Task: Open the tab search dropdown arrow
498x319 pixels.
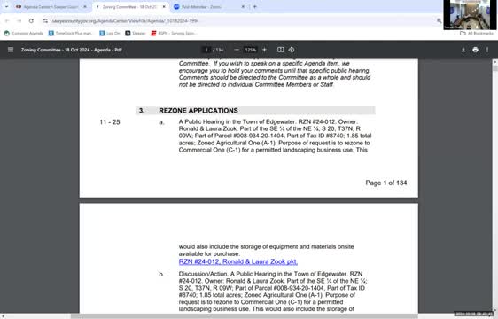Action: pos(6,7)
